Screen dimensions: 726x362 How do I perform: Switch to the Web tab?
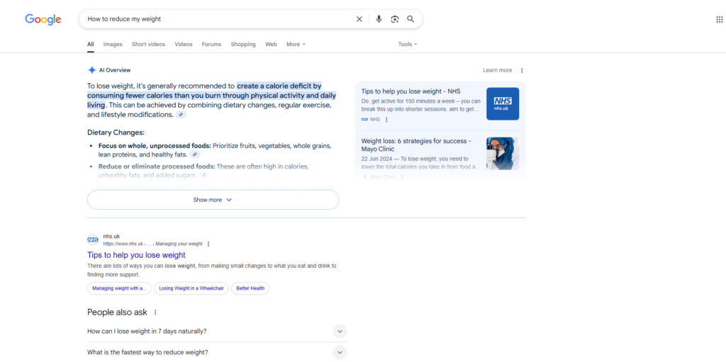(x=271, y=45)
